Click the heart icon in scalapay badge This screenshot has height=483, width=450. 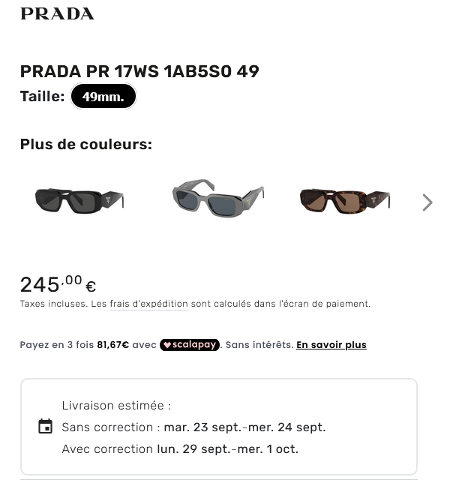(x=167, y=345)
